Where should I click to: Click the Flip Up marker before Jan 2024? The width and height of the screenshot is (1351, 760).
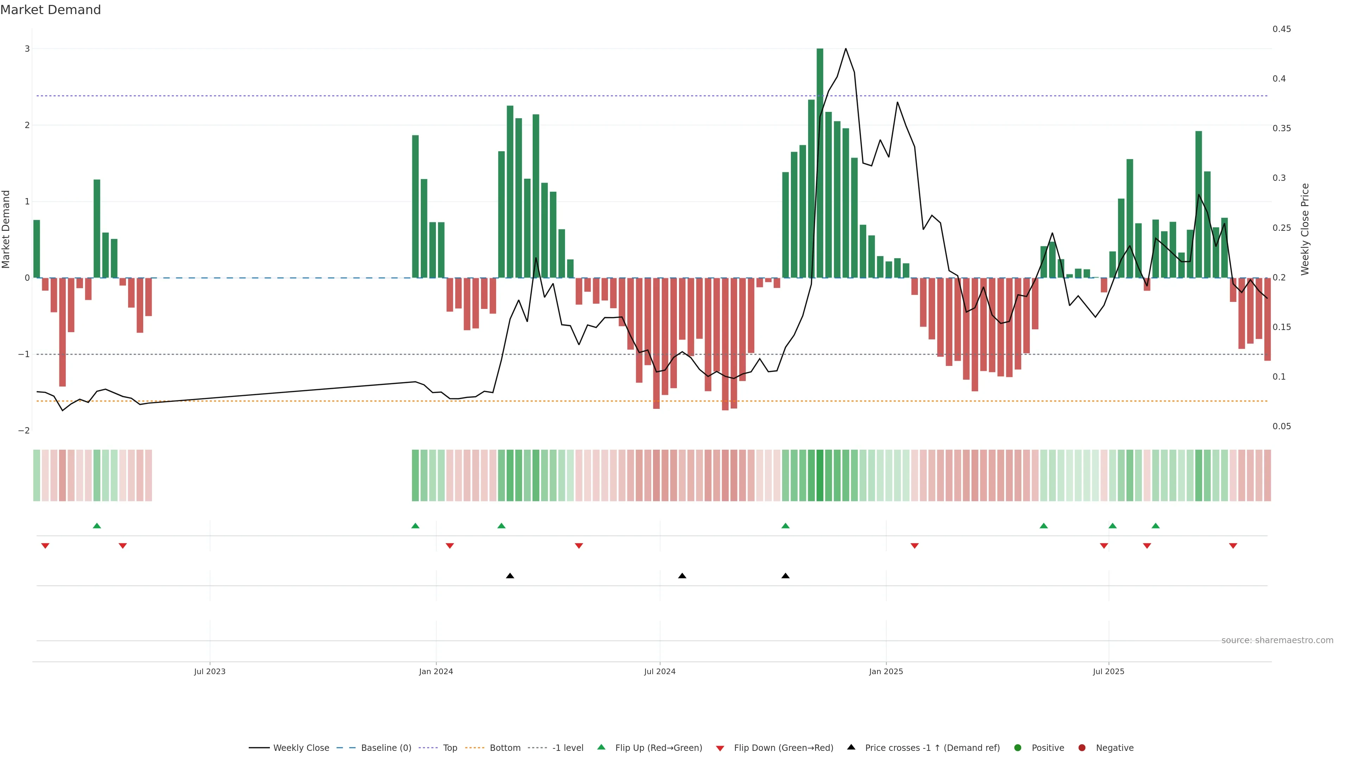[x=416, y=526]
